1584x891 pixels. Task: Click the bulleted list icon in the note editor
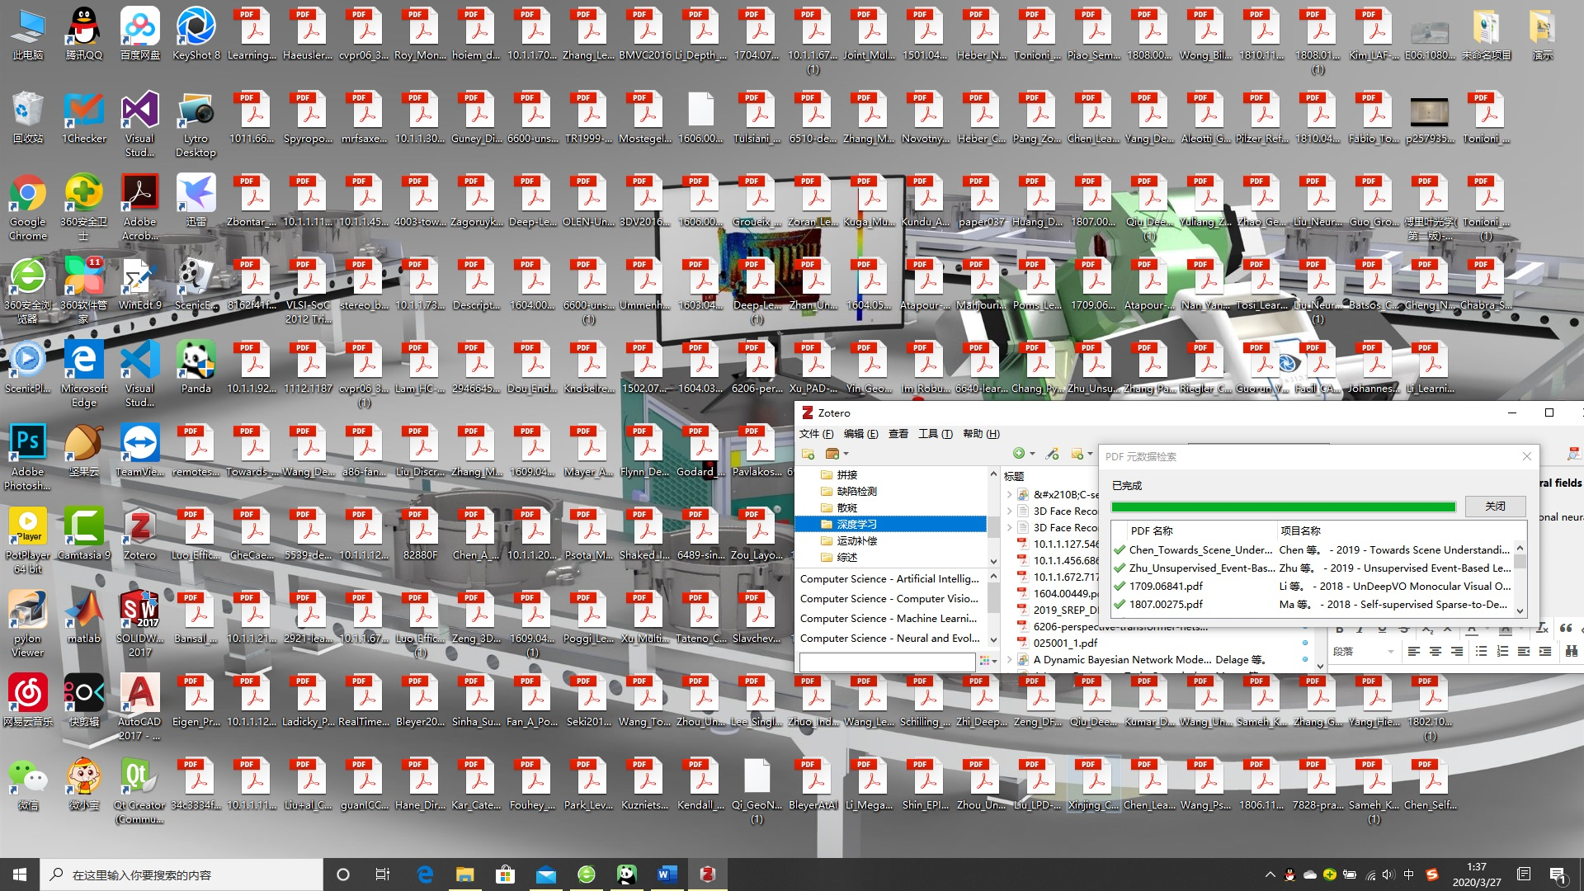(1481, 652)
